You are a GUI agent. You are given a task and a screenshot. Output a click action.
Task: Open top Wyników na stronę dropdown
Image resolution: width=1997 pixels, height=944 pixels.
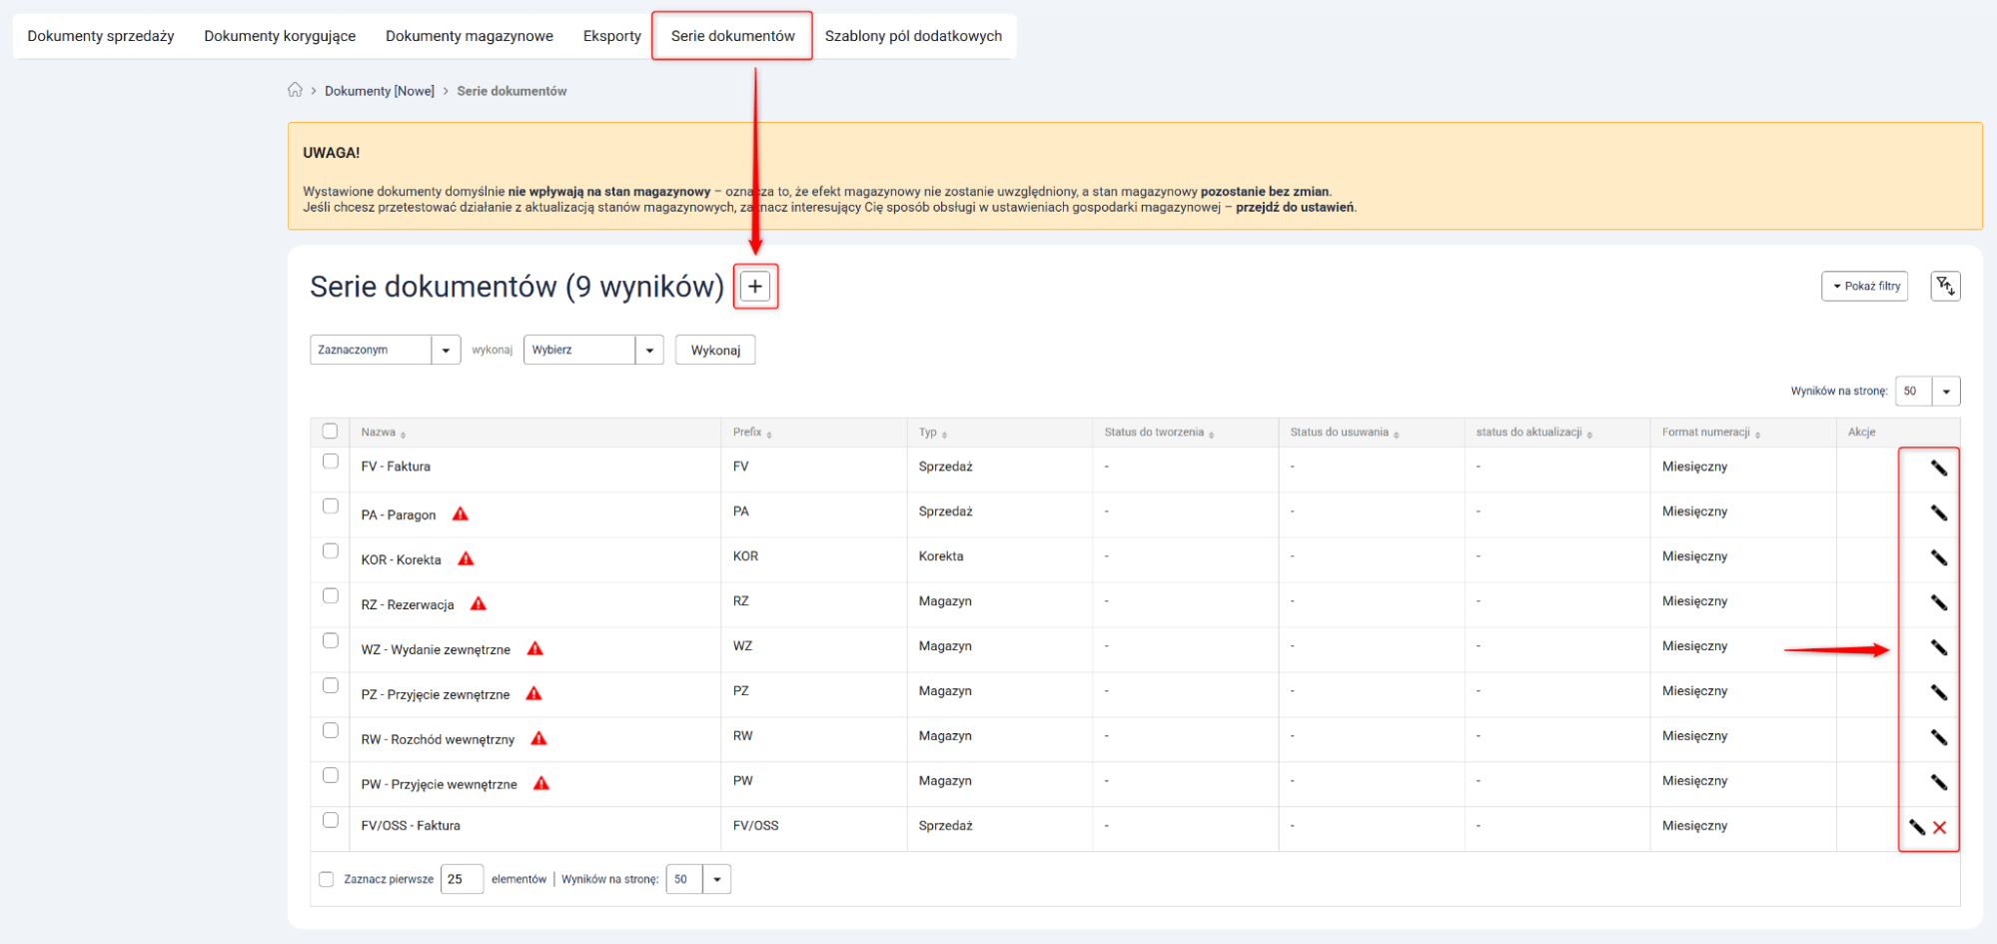(1927, 392)
